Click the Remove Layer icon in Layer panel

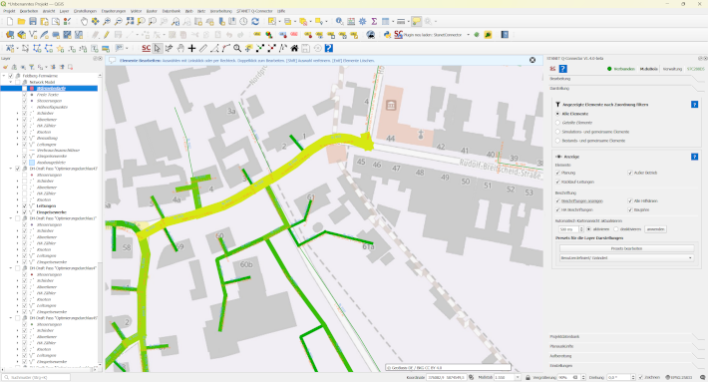[71, 67]
